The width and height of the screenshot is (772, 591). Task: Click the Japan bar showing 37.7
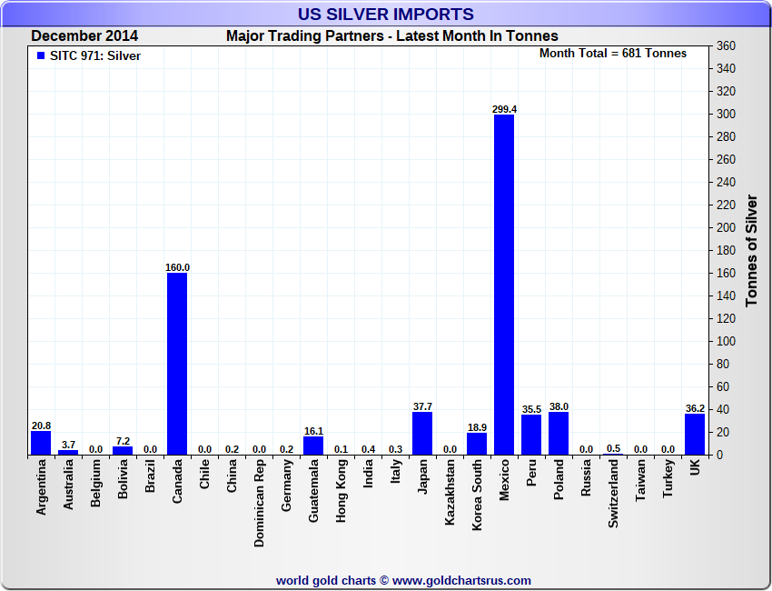point(422,434)
